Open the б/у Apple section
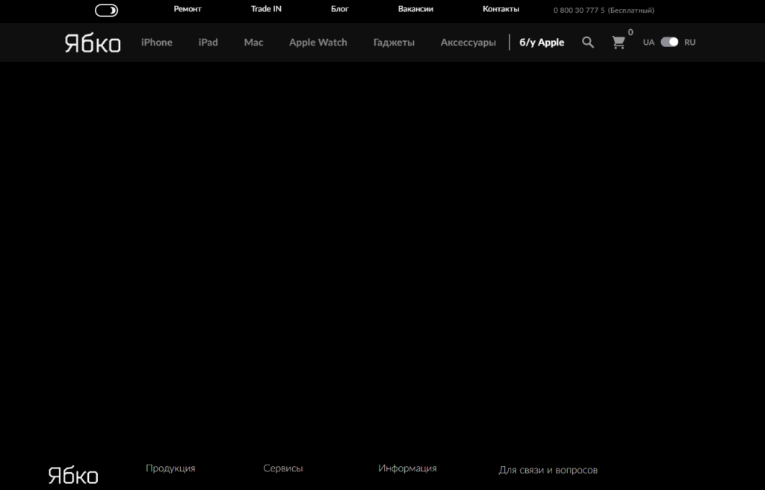Viewport: 765px width, 490px height. coord(542,43)
